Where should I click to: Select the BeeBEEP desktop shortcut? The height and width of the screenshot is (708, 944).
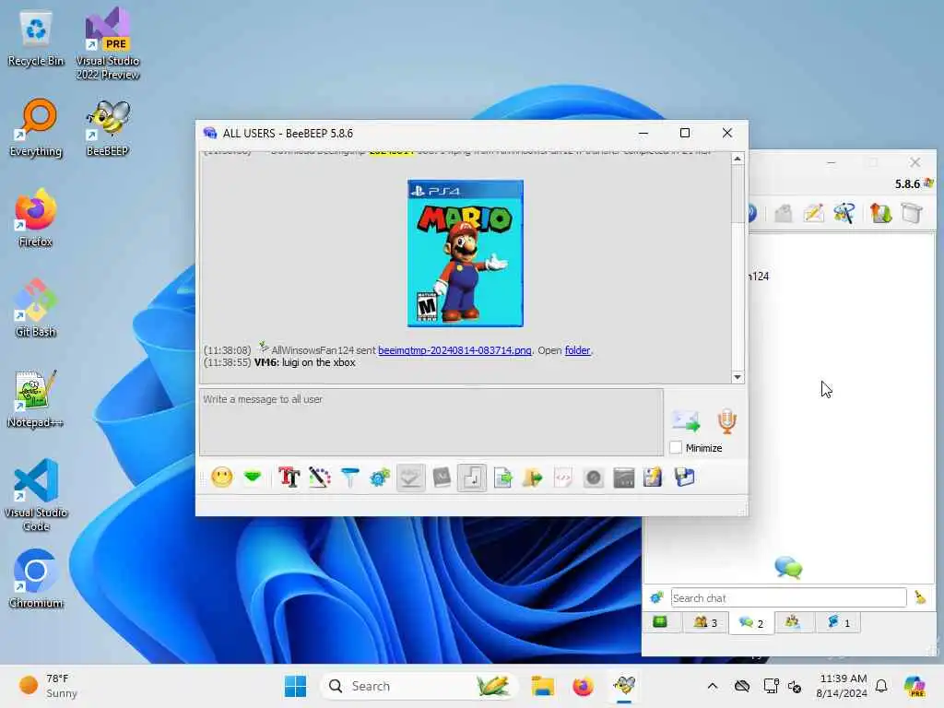click(108, 128)
